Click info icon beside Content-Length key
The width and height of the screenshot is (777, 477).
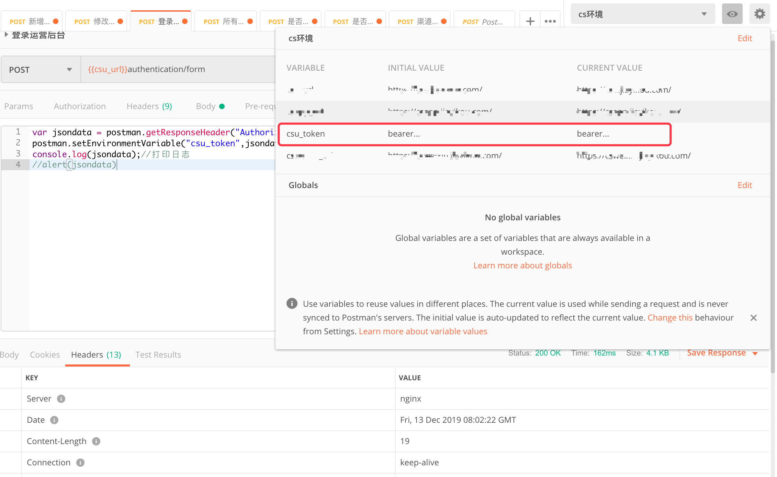pos(96,441)
